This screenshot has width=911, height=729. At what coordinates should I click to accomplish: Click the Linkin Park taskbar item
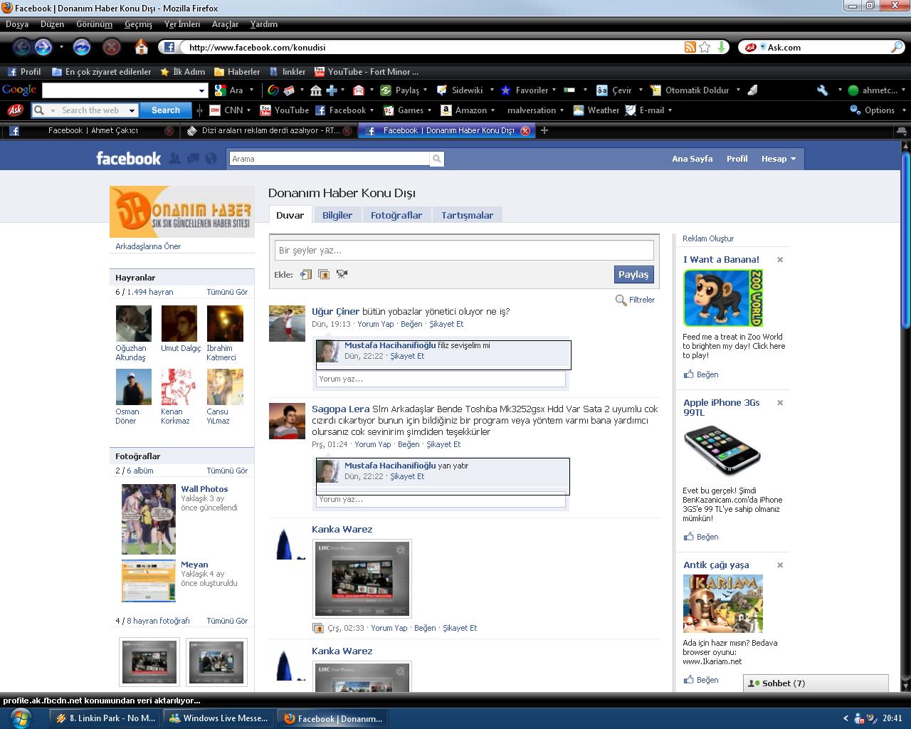(x=106, y=718)
